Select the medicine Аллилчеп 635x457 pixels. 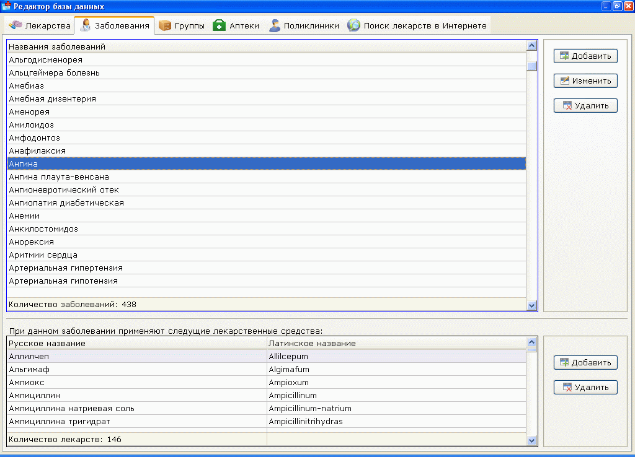tap(137, 356)
